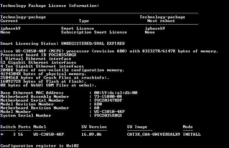This screenshot has width=229, height=148.
Task: Click software version 16.09.06
Action: [92, 134]
